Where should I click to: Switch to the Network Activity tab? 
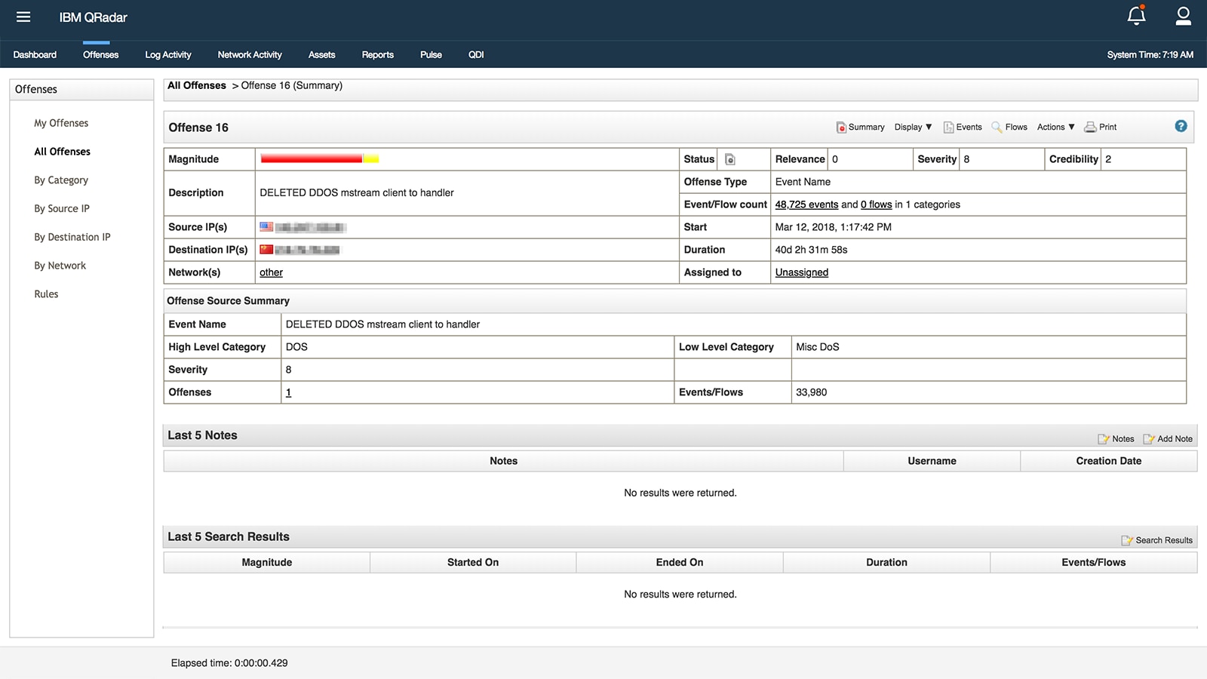click(x=250, y=54)
